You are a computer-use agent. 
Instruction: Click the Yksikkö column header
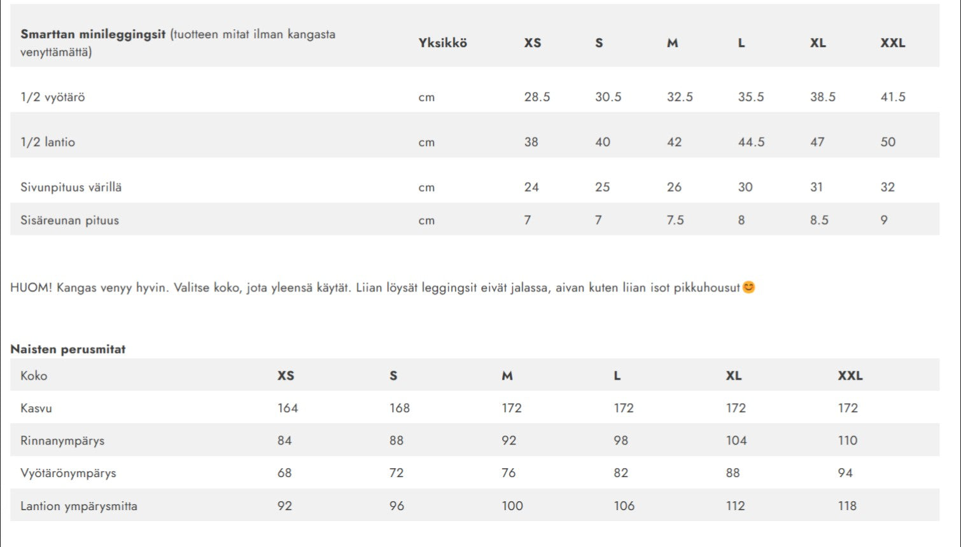pos(443,43)
